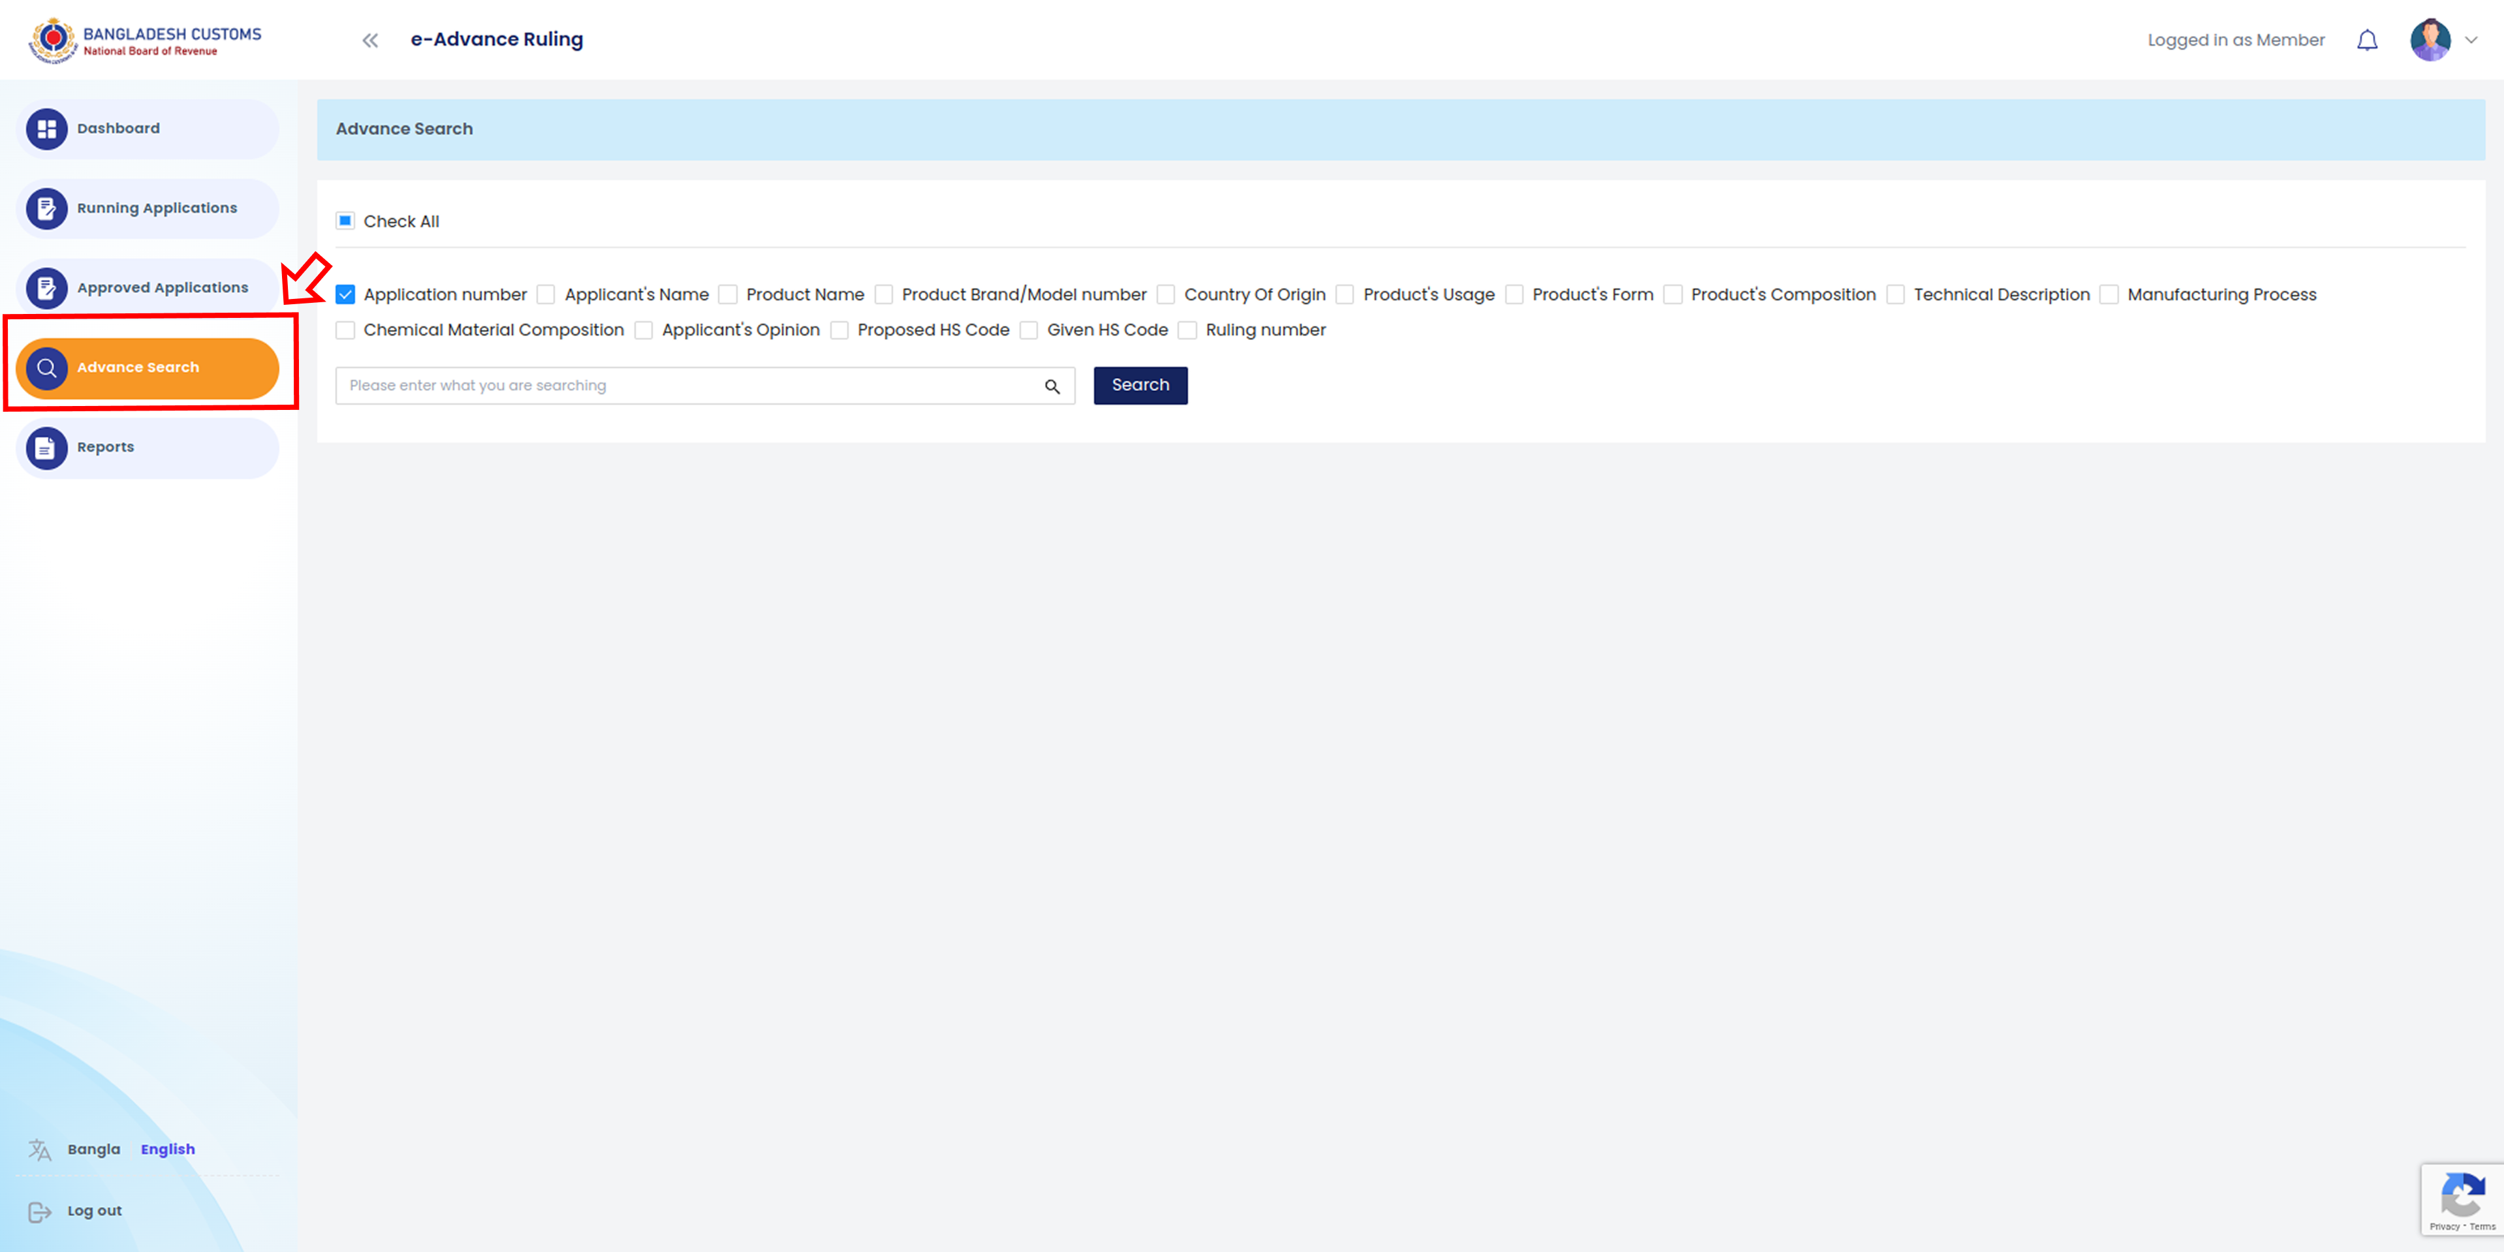Check the Product's Composition checkbox

pos(1673,294)
